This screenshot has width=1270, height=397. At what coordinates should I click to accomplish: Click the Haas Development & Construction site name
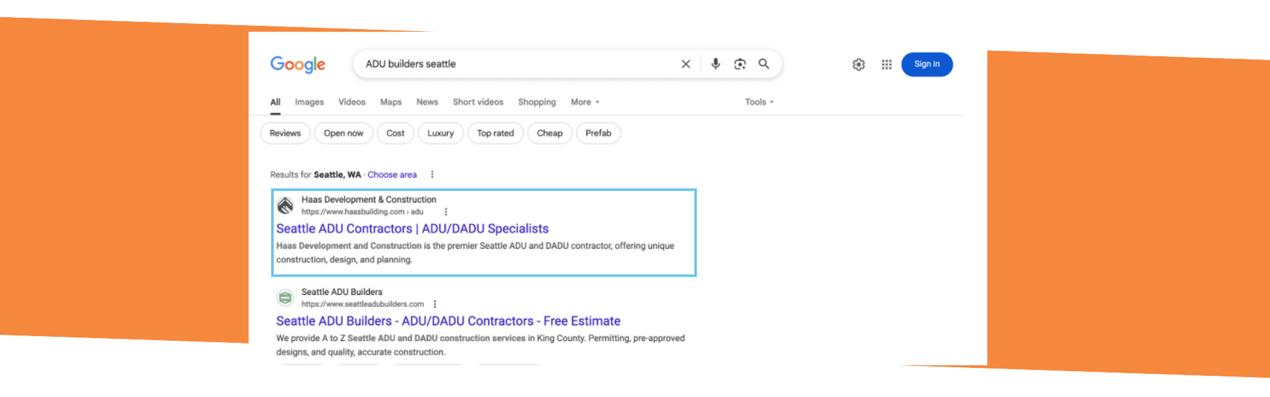(369, 199)
